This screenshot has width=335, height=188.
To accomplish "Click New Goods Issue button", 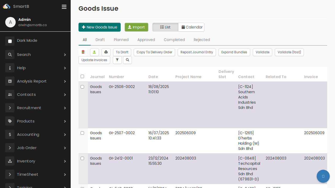I will tap(99, 27).
